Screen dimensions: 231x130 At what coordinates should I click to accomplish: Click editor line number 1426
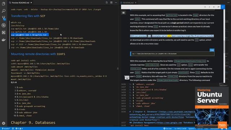[x=123, y=84]
